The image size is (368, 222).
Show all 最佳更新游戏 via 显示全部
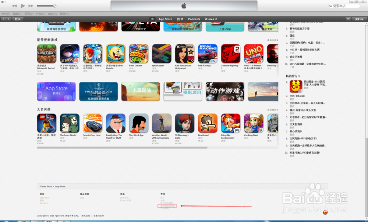(x=272, y=40)
